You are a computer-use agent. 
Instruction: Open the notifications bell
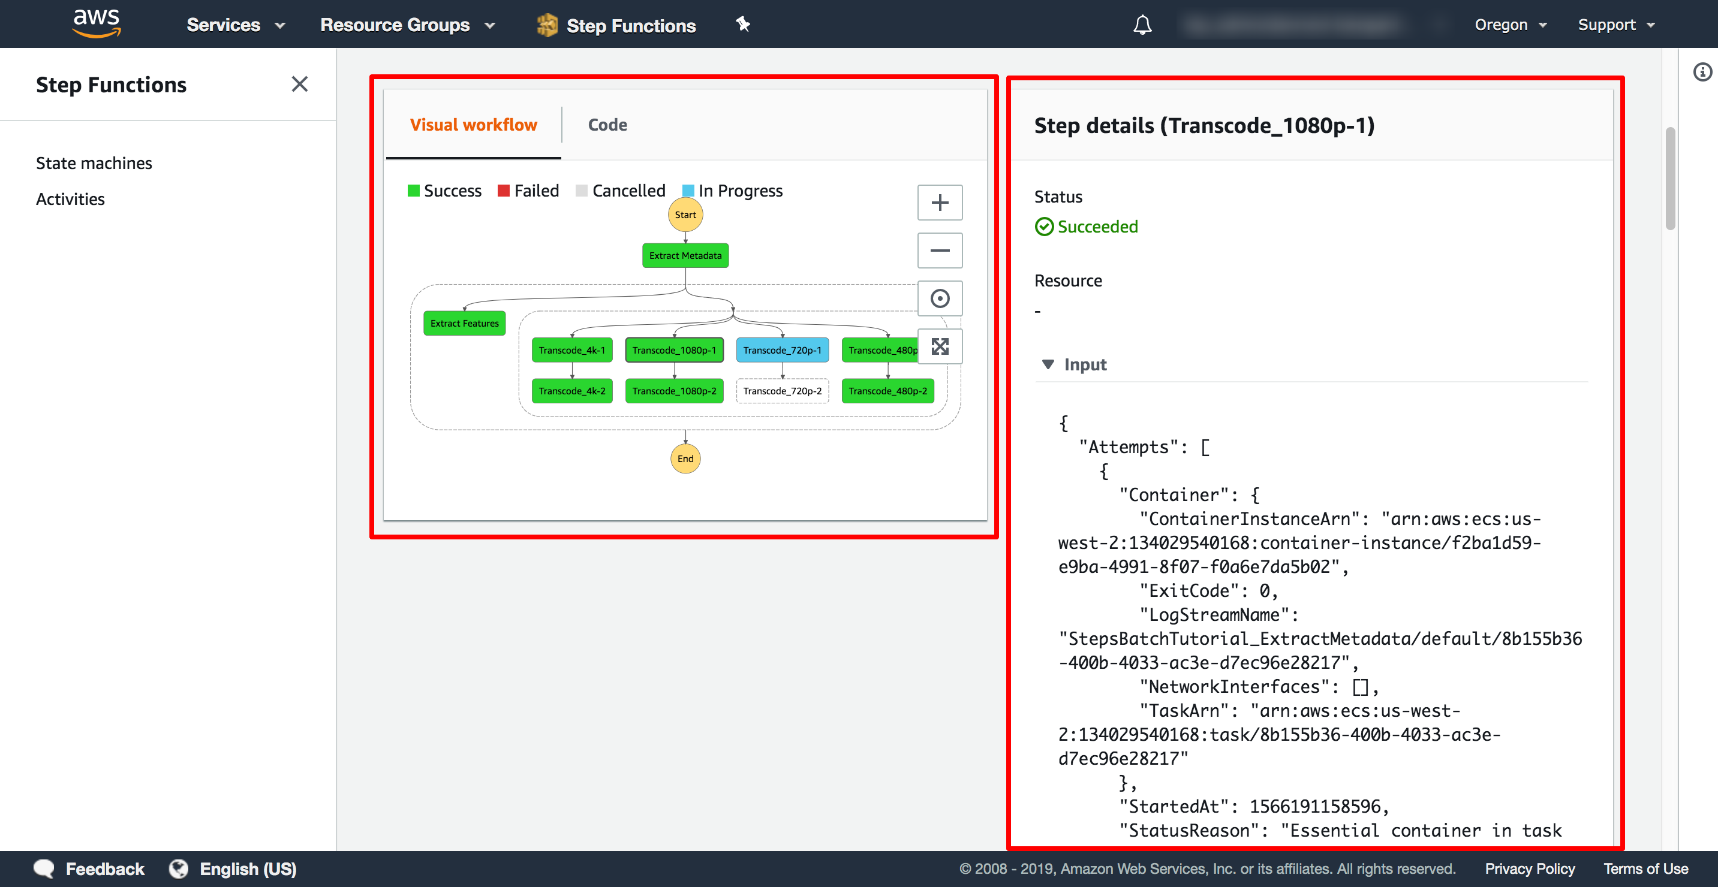(1142, 25)
